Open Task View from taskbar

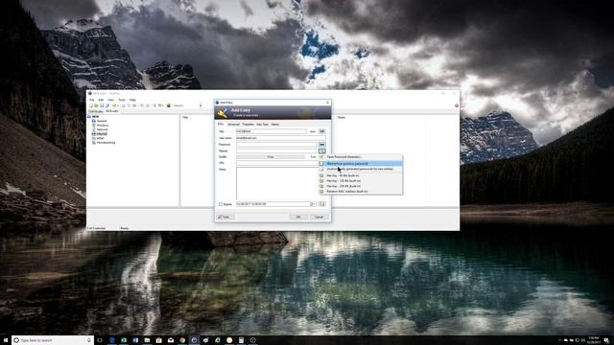tap(100, 340)
